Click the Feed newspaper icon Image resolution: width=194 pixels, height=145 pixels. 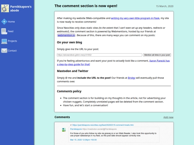[4, 31]
